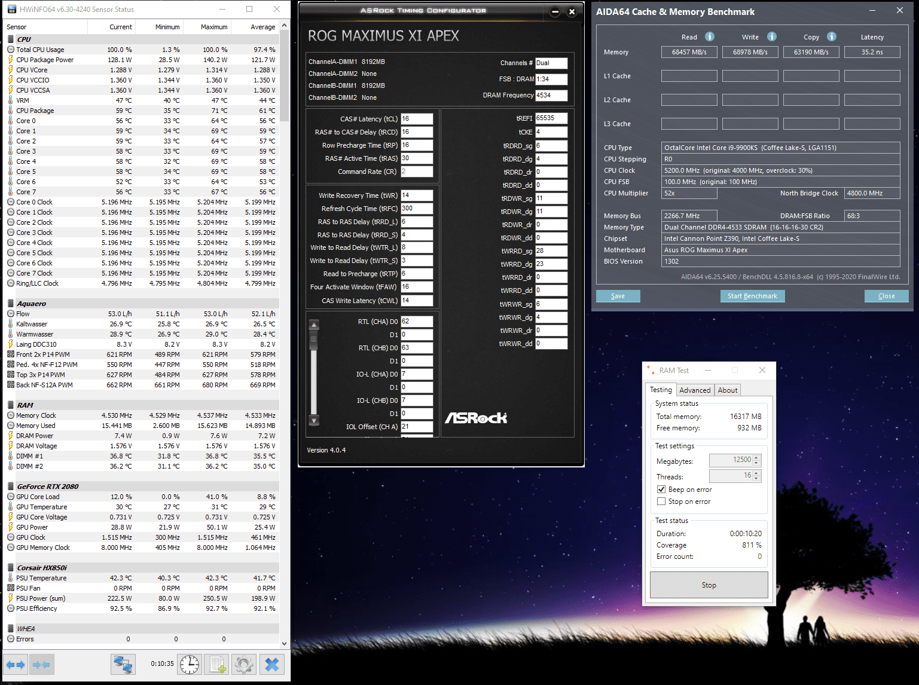The width and height of the screenshot is (919, 685).
Task: Click the VRM temperature thermometer icon
Action: click(x=11, y=100)
